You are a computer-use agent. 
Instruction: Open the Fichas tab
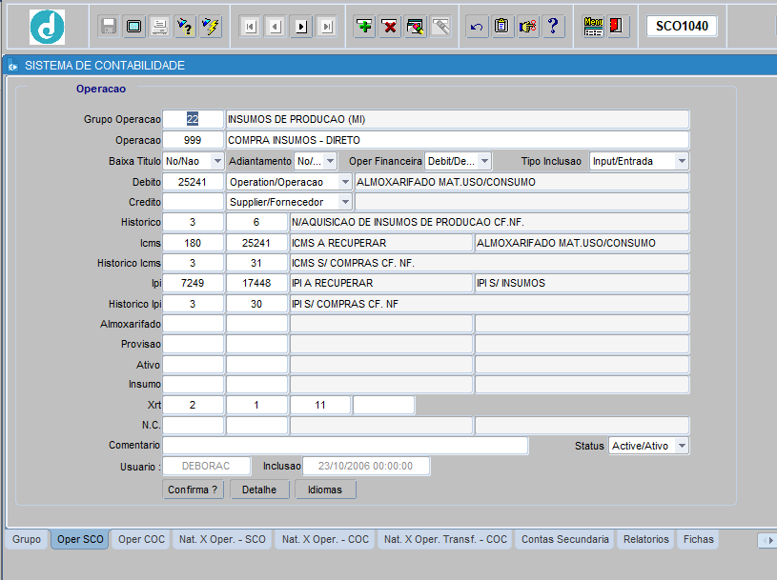699,539
